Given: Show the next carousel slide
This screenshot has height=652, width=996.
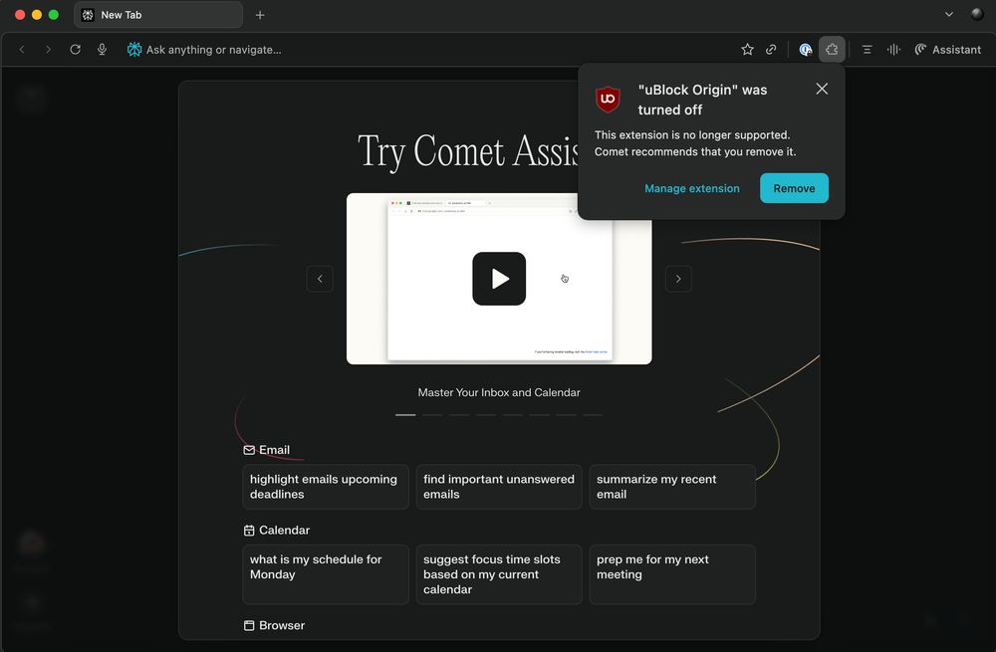Looking at the screenshot, I should pos(678,279).
